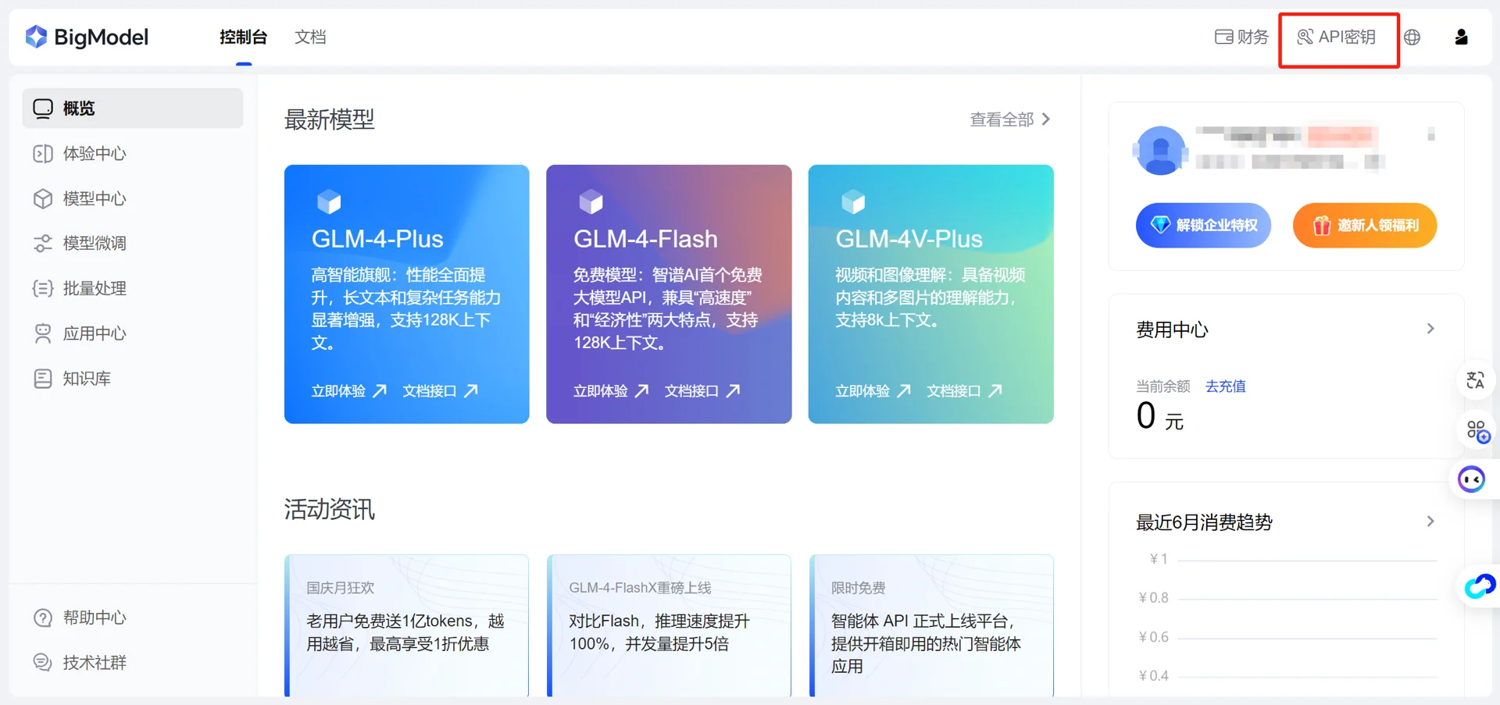Expand 最近6月消费趋势 with its chevron
The width and height of the screenshot is (1500, 705).
click(1430, 521)
